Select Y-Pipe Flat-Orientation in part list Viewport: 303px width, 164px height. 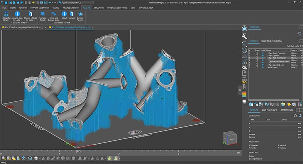(x=277, y=58)
